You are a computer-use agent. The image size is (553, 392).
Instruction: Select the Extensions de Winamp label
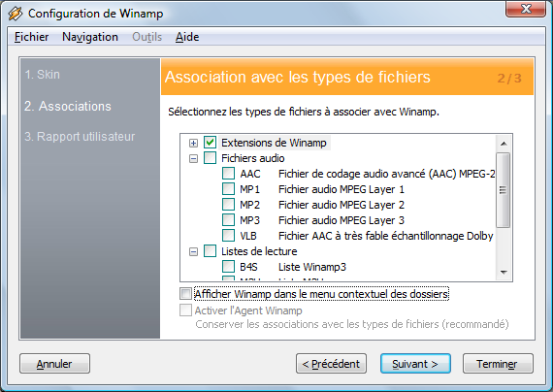(x=274, y=143)
